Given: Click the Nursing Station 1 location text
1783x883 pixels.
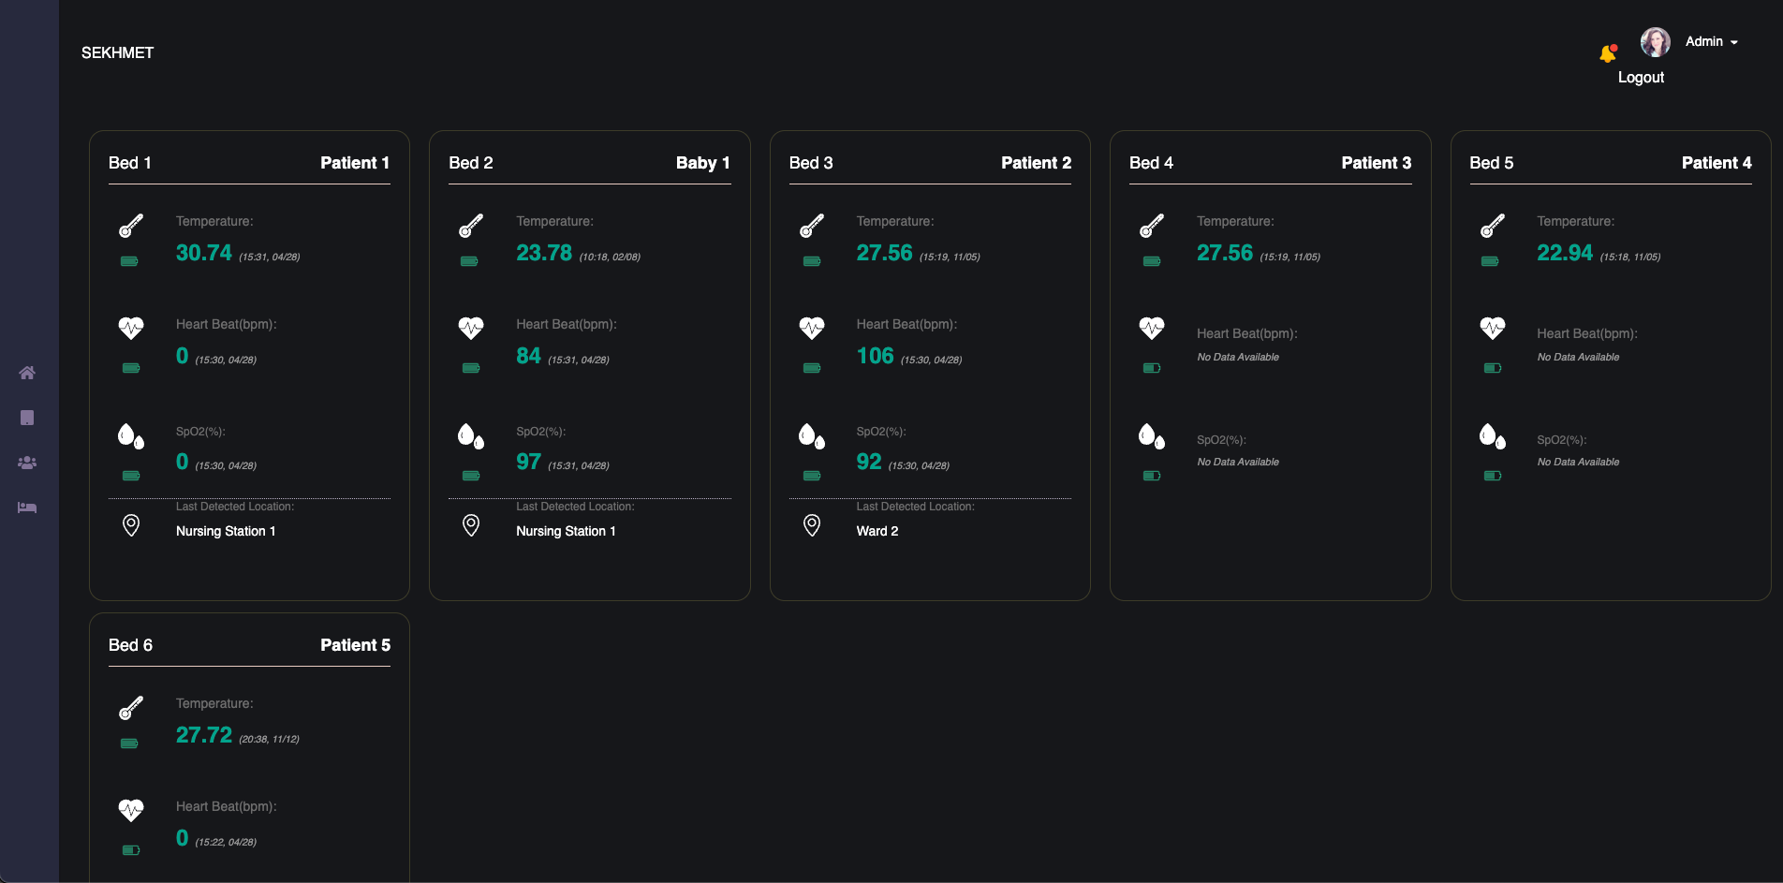Looking at the screenshot, I should (225, 531).
